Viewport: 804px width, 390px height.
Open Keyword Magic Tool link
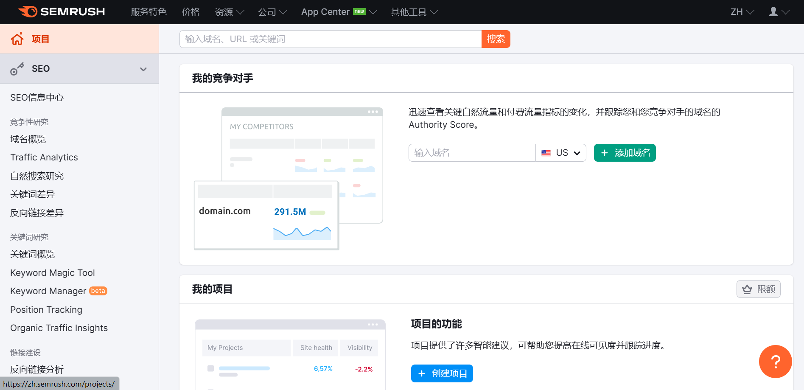point(53,273)
